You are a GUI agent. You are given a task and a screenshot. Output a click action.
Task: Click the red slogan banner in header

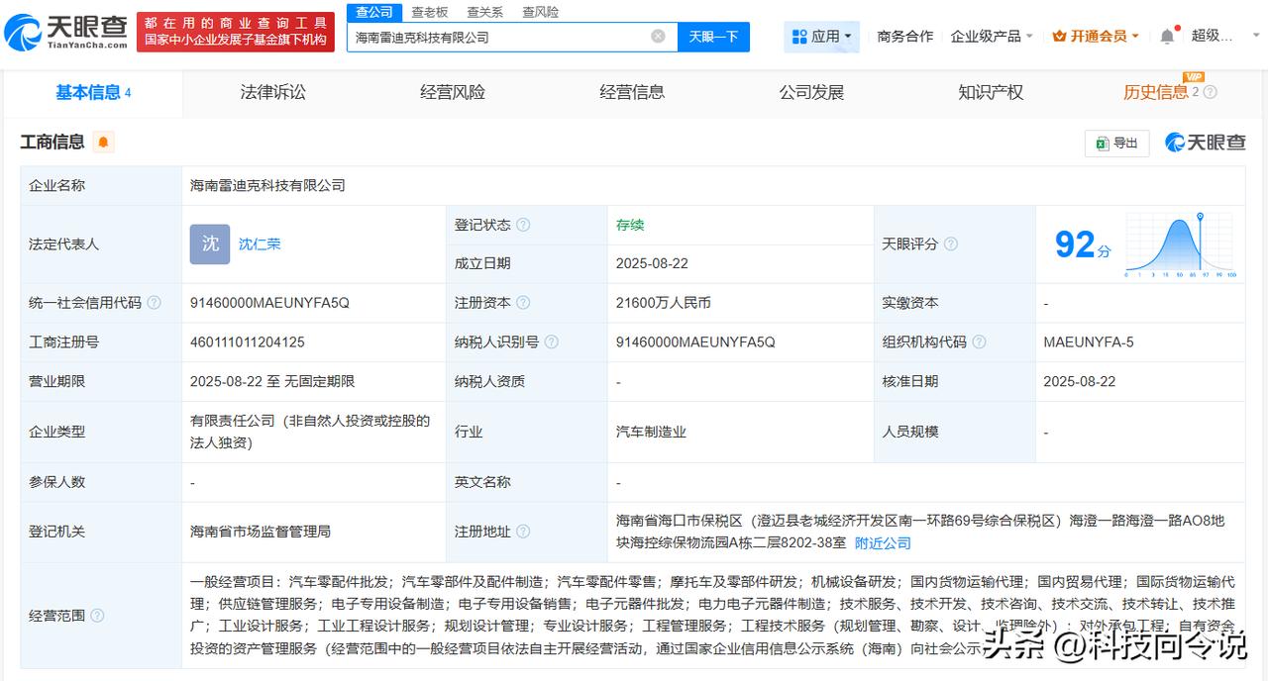click(x=236, y=32)
